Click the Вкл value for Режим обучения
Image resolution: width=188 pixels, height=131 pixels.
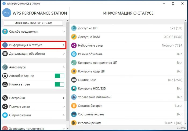click(180, 54)
